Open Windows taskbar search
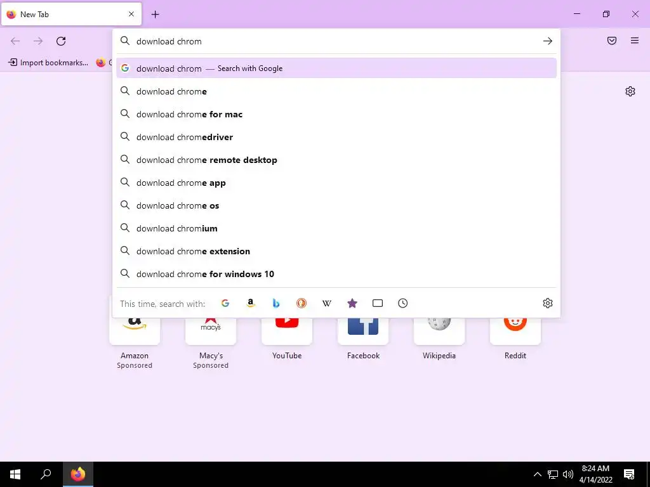This screenshot has height=487, width=650. (x=46, y=474)
